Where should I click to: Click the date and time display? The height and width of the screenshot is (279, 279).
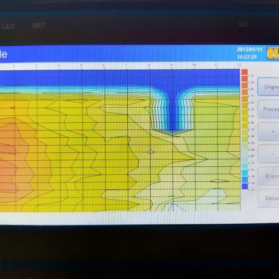[249, 53]
